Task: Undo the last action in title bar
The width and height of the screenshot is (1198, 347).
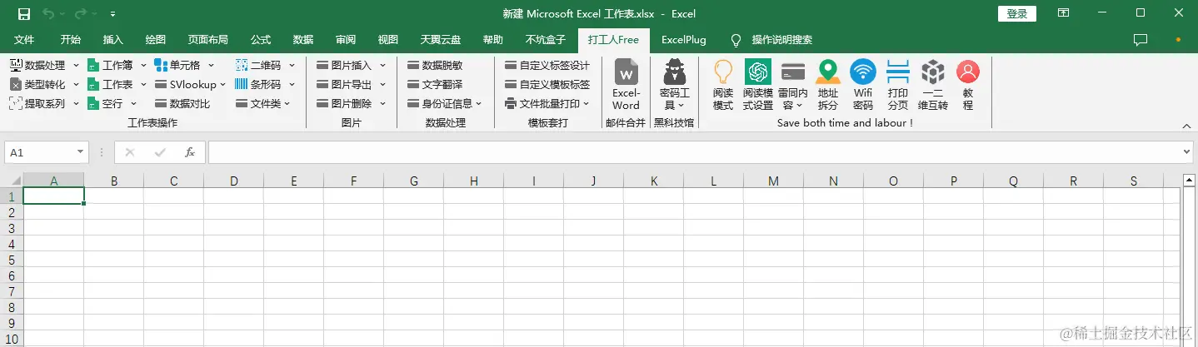Action: point(49,13)
